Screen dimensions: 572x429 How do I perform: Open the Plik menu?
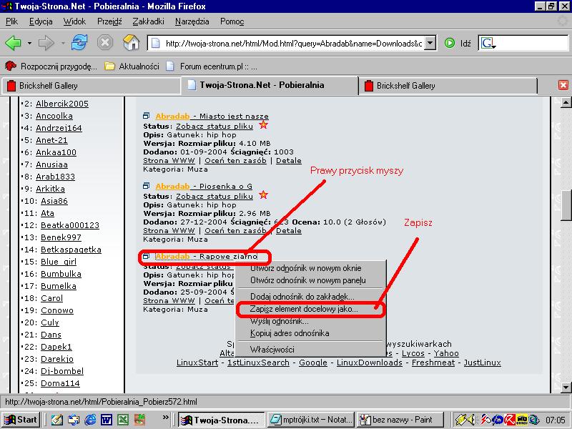point(11,21)
